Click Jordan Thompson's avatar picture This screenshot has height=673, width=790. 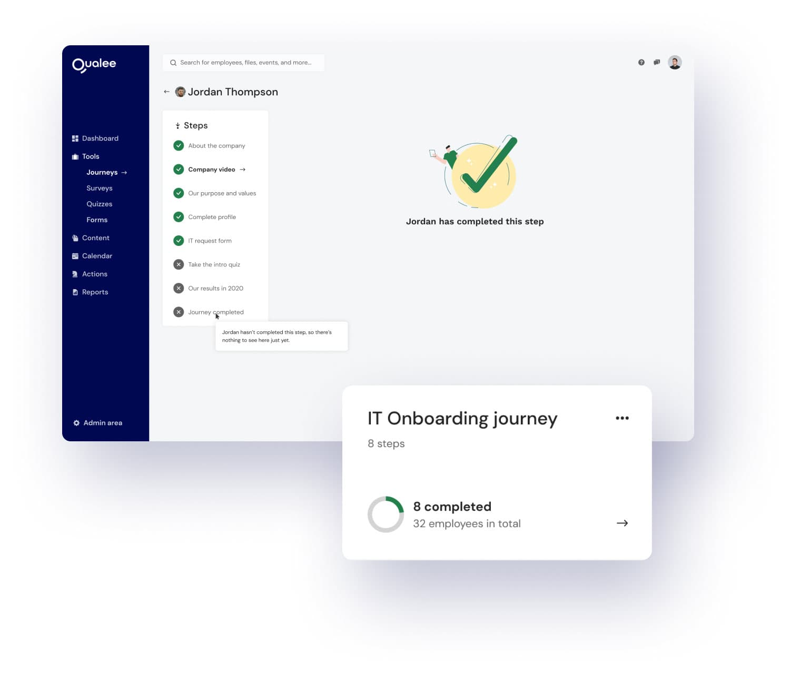coord(180,92)
